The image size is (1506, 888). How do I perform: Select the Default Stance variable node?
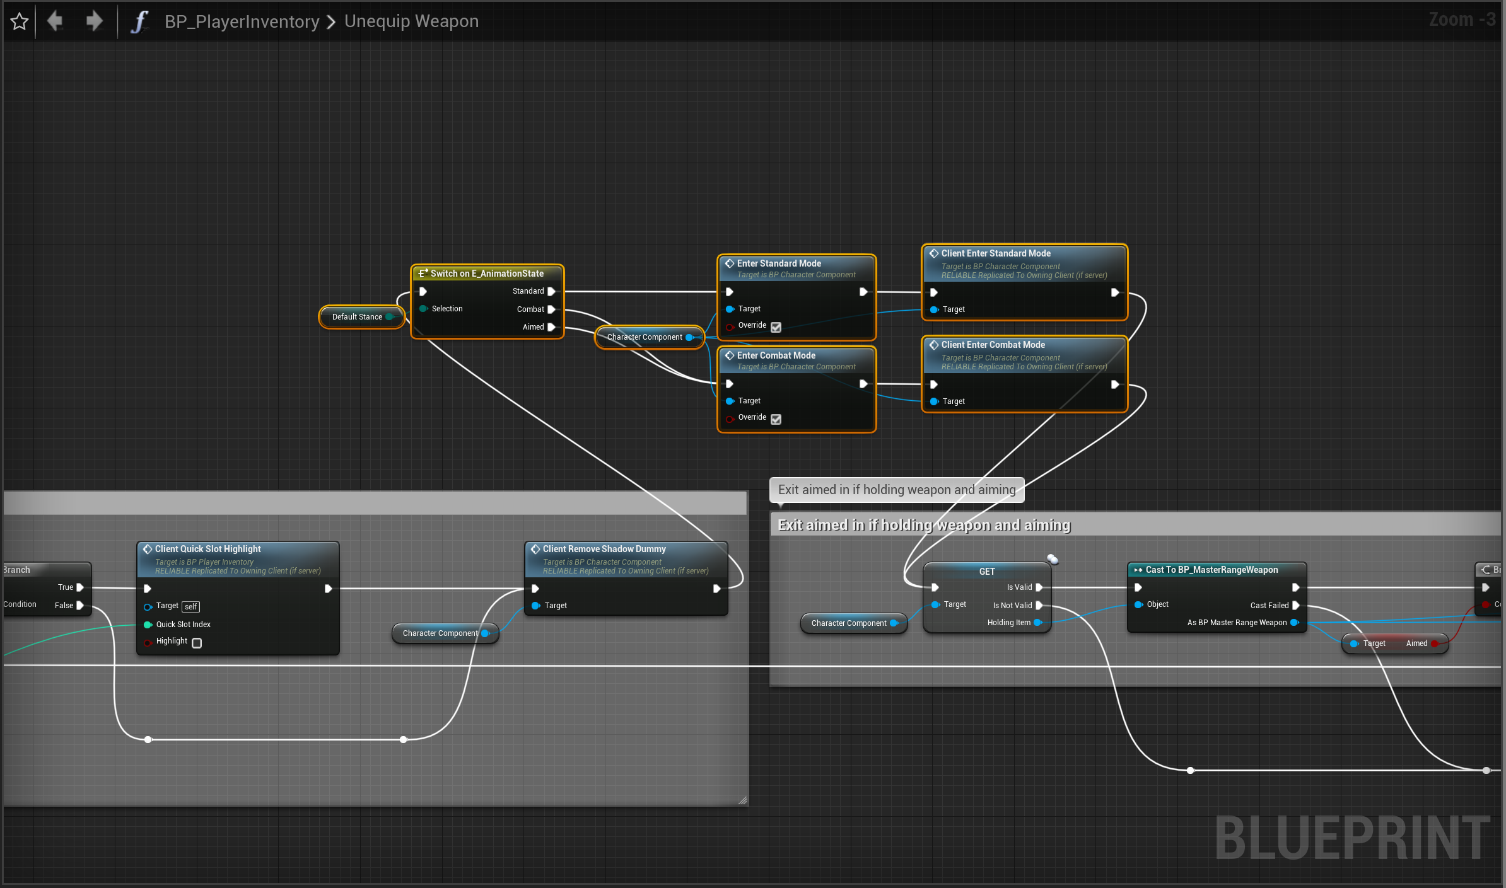pos(357,317)
